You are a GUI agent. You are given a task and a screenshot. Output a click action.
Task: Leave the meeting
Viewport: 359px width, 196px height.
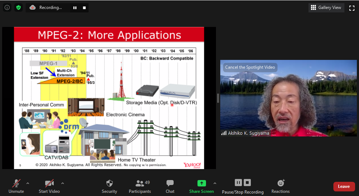(344, 186)
